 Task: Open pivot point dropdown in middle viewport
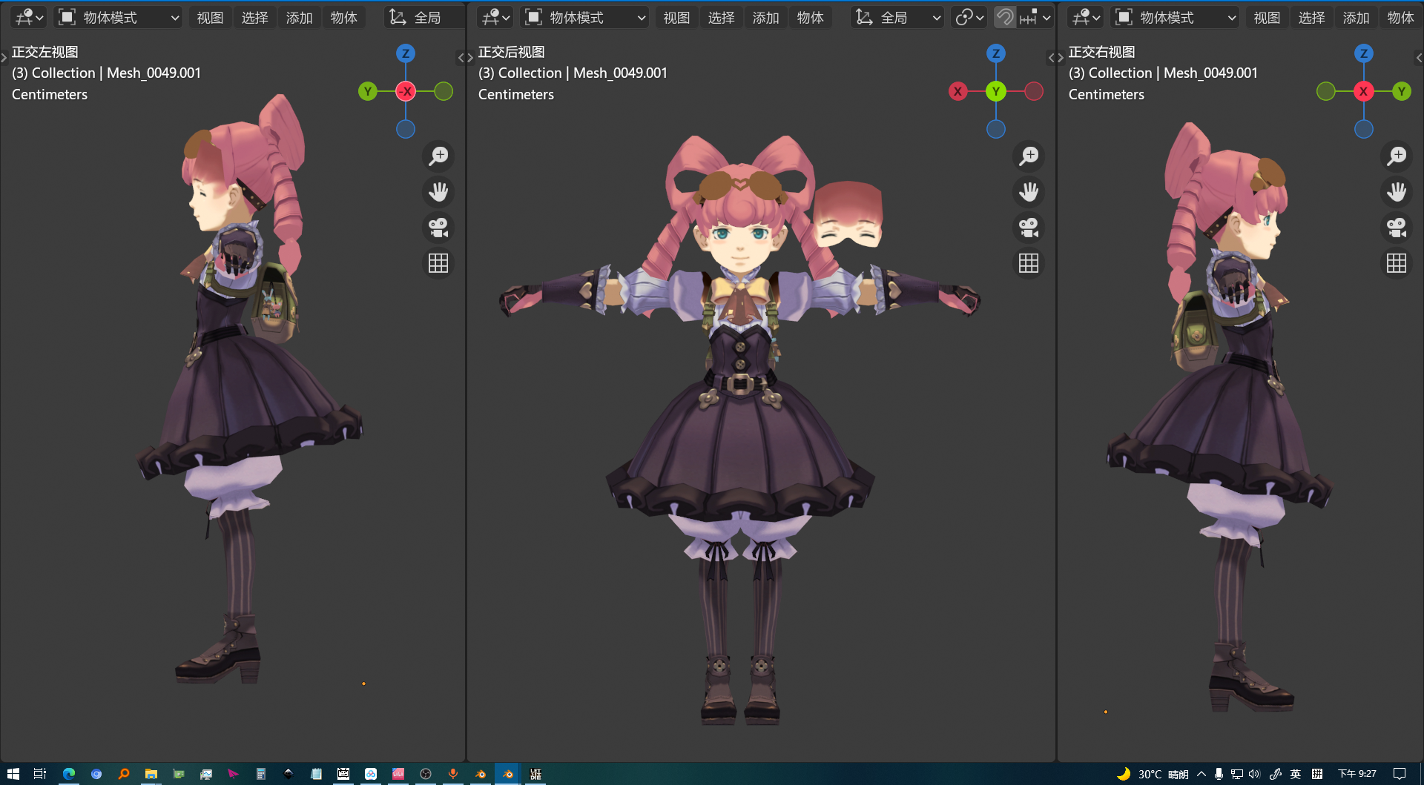[969, 17]
